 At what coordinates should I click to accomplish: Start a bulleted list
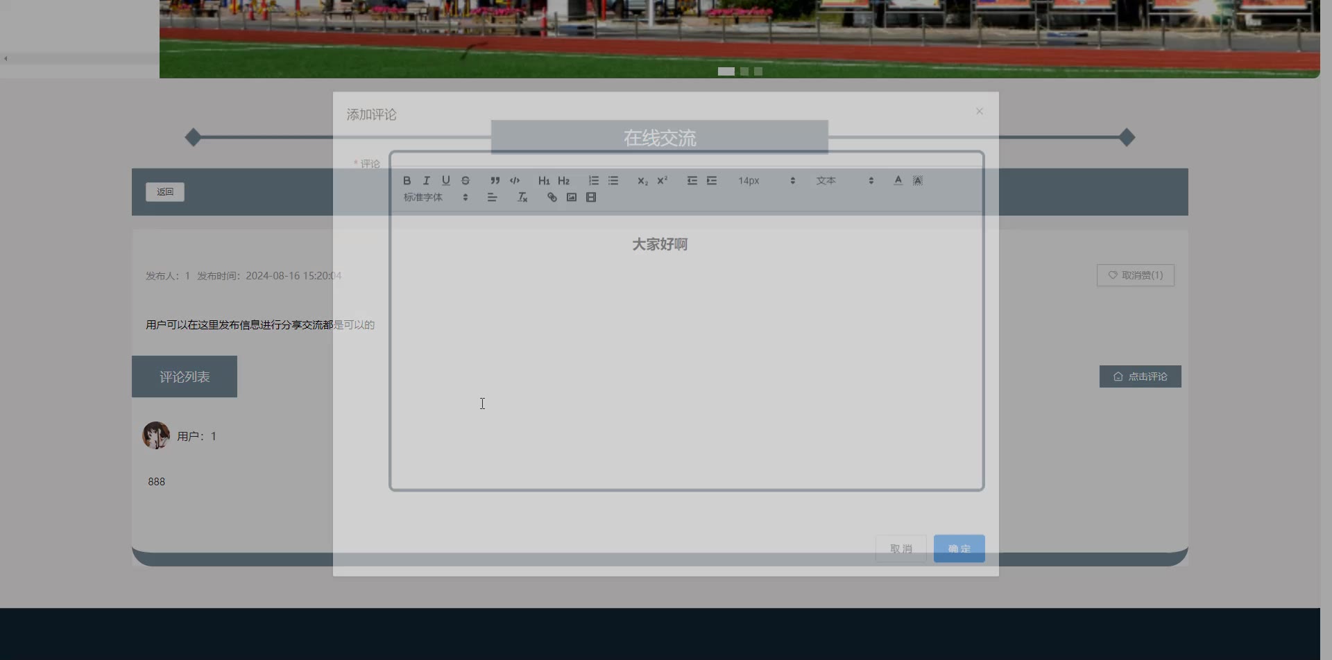pos(613,180)
